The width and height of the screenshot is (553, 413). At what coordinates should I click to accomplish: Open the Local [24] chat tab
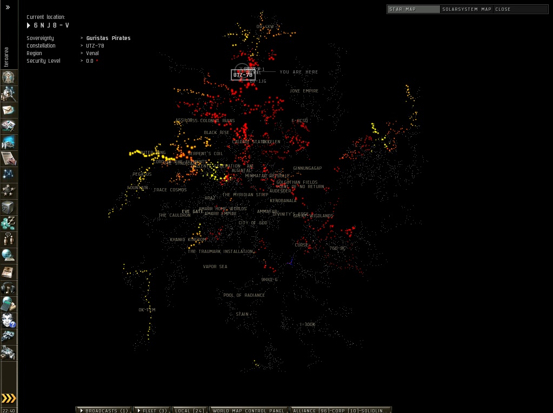pyautogui.click(x=189, y=410)
